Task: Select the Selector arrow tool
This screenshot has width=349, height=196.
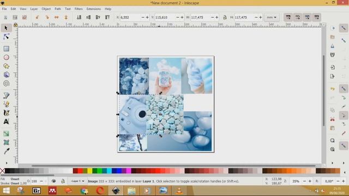Action: coord(6,28)
